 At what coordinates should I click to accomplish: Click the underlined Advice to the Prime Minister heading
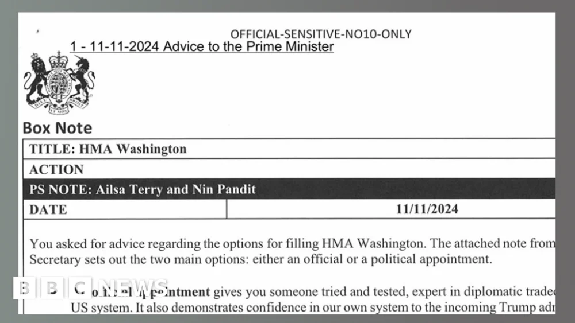coord(202,47)
